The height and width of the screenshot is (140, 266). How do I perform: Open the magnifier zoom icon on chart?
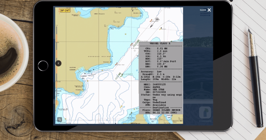tap(60, 120)
